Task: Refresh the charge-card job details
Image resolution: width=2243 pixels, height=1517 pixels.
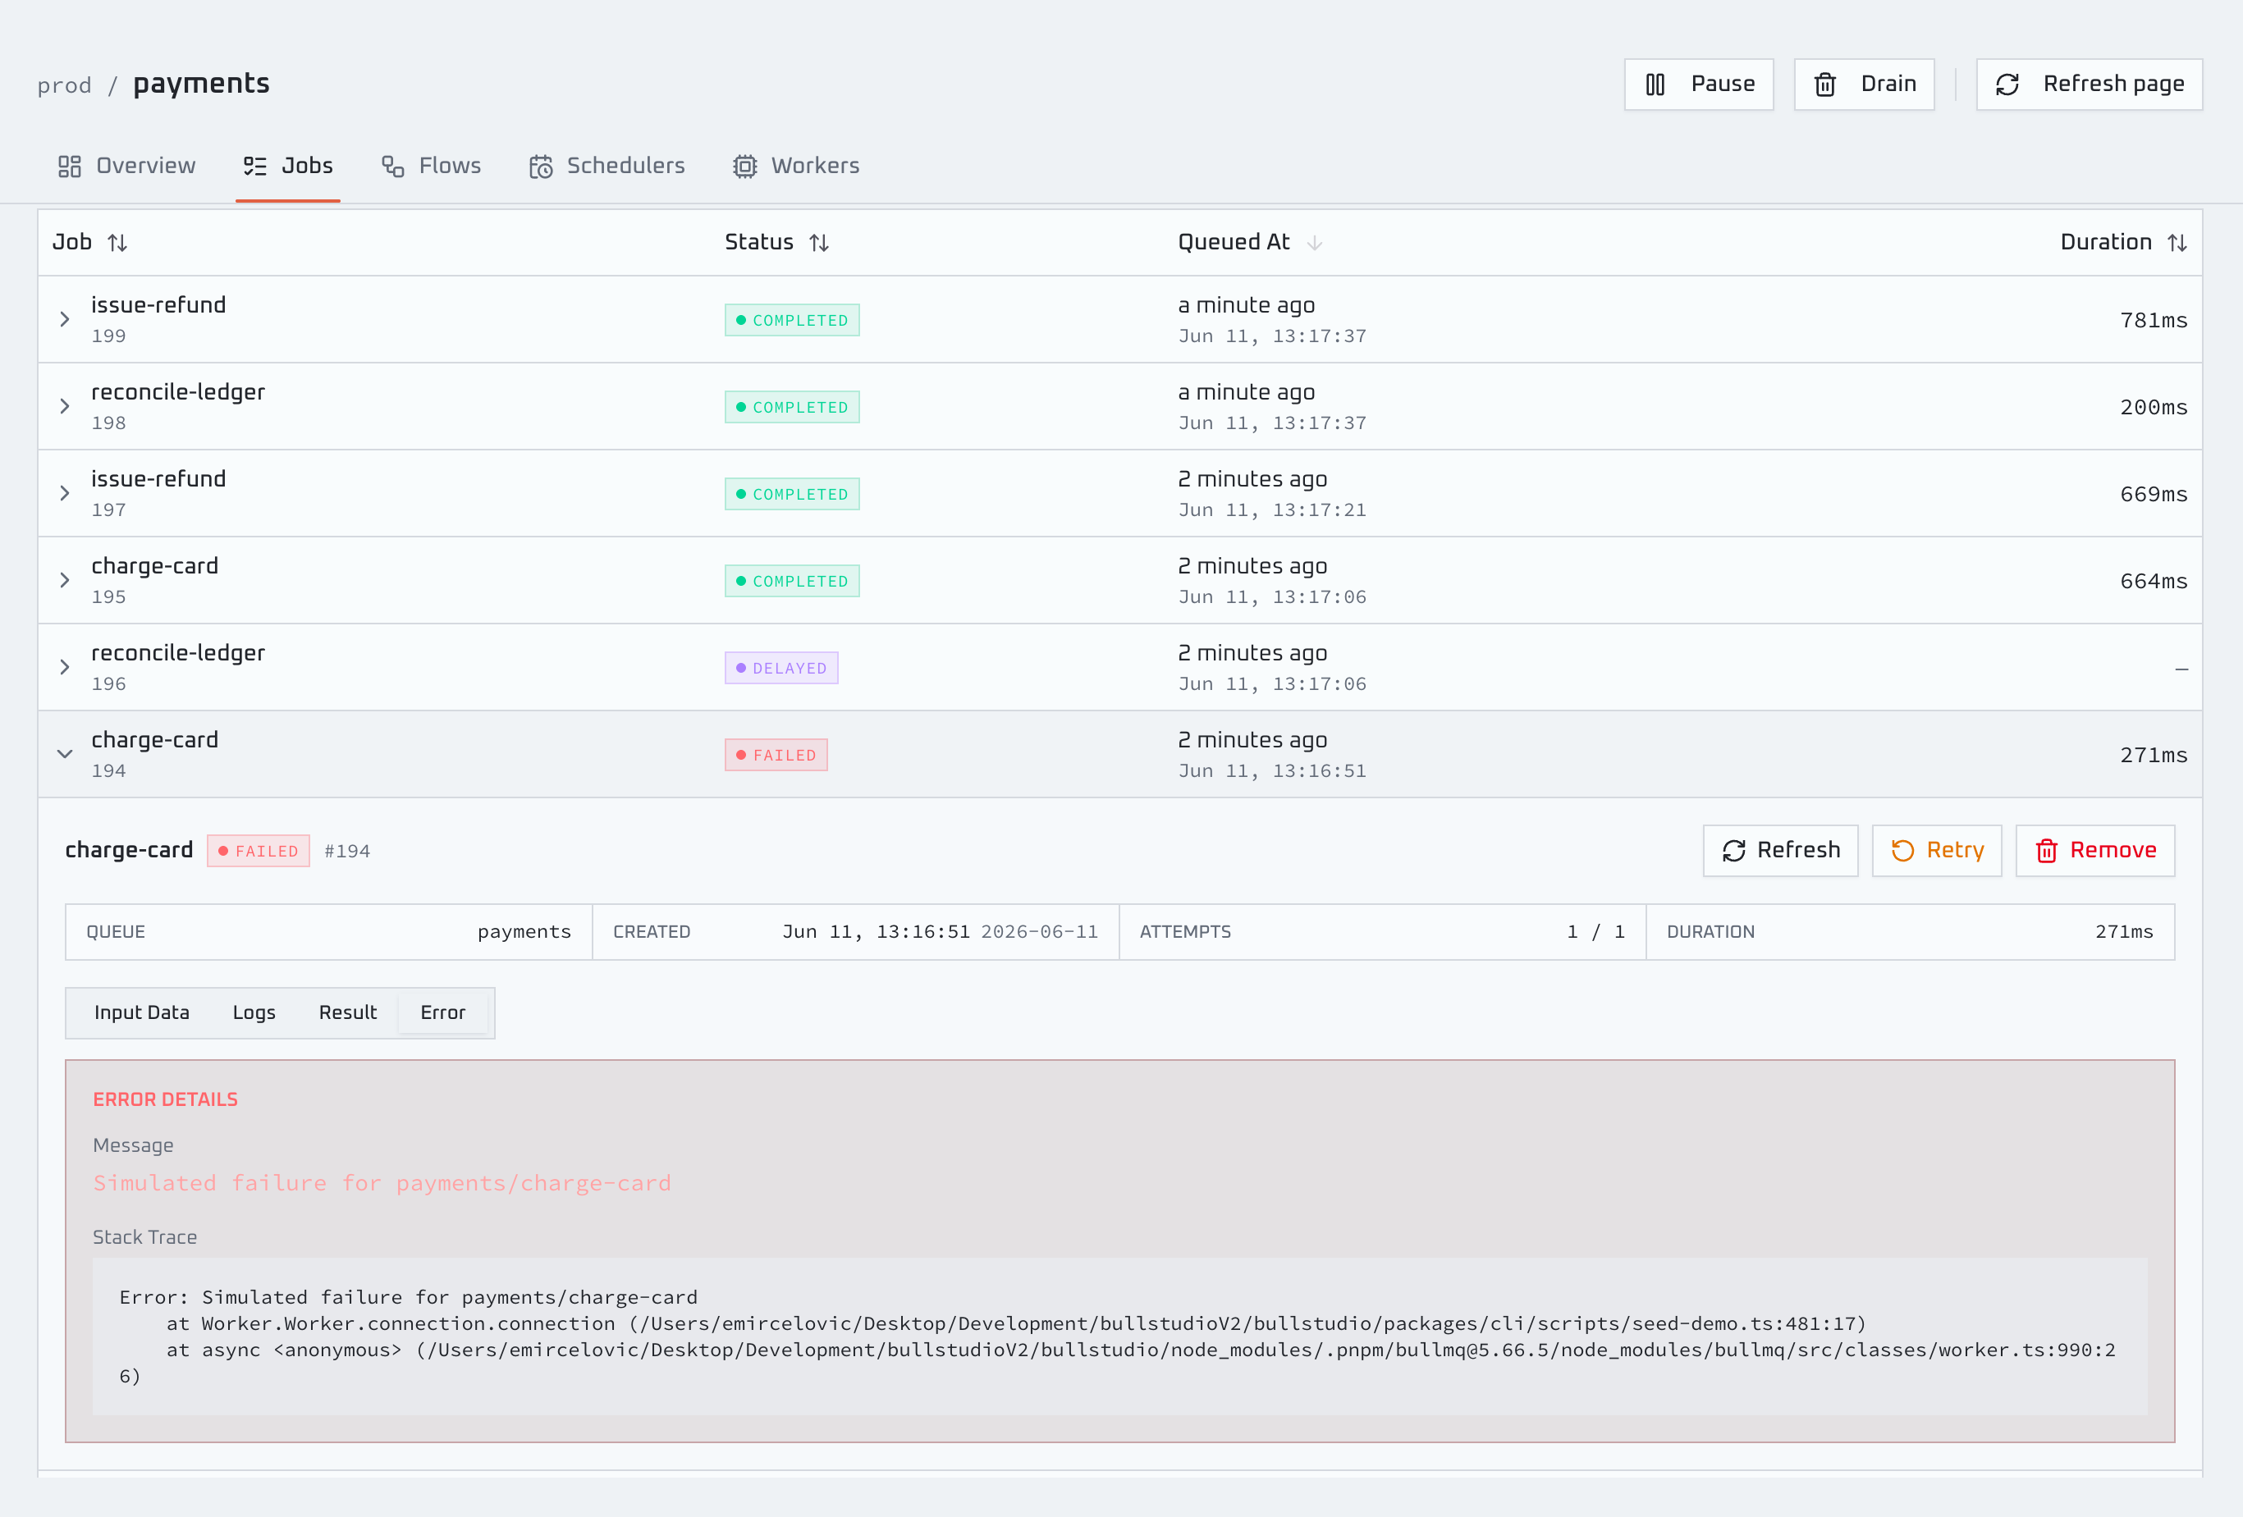Action: (1780, 850)
